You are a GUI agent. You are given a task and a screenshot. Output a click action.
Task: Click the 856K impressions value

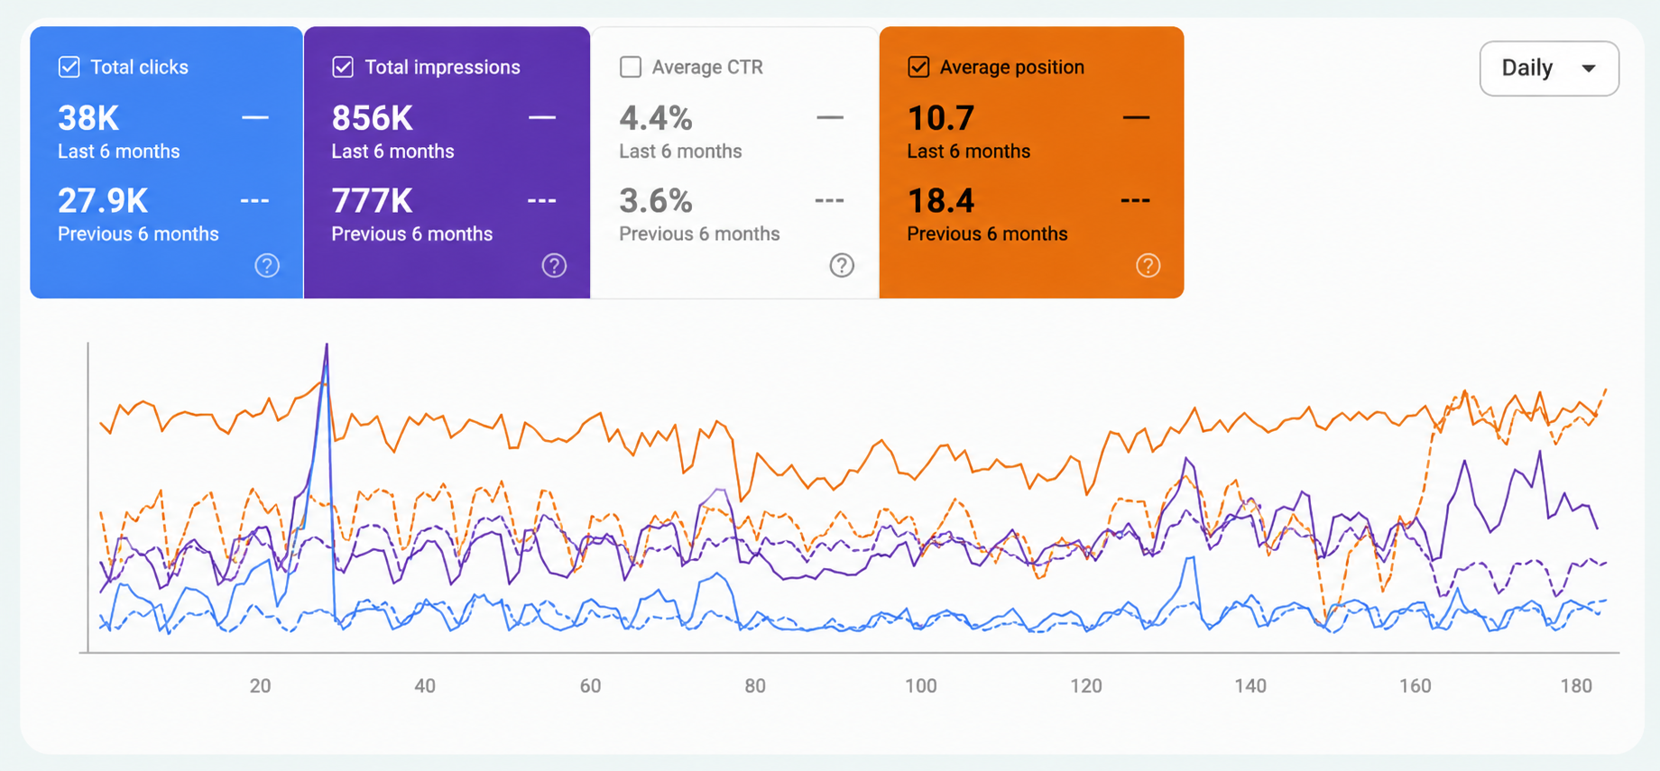372,118
